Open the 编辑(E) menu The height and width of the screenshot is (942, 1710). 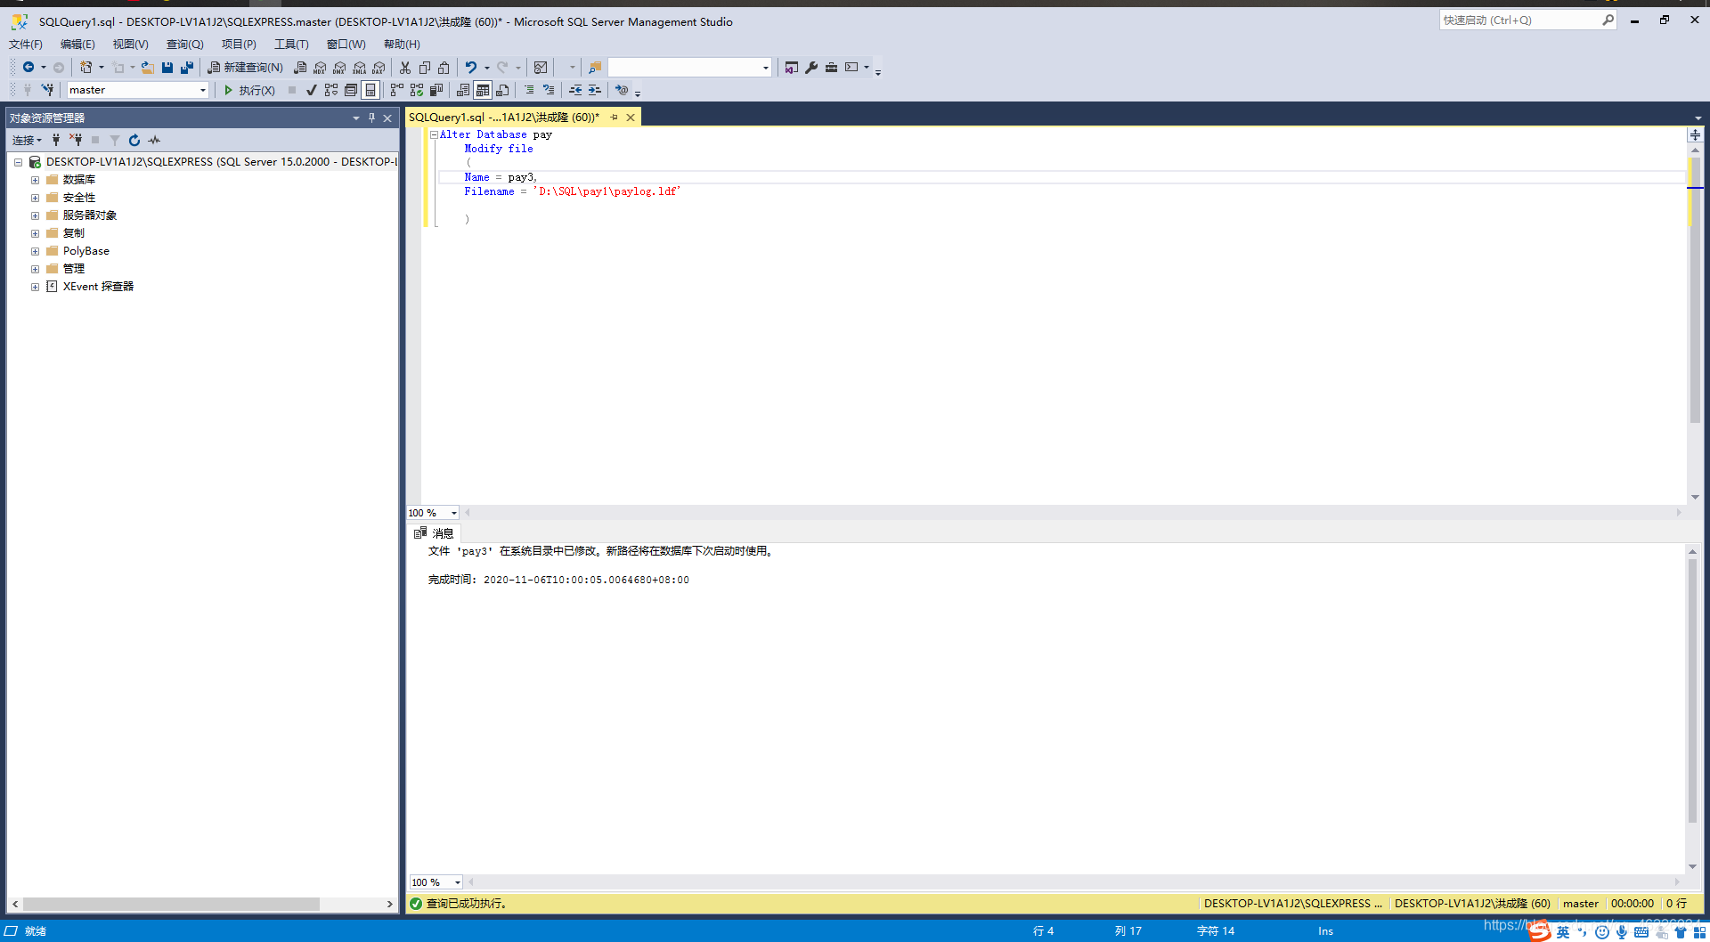click(x=77, y=44)
